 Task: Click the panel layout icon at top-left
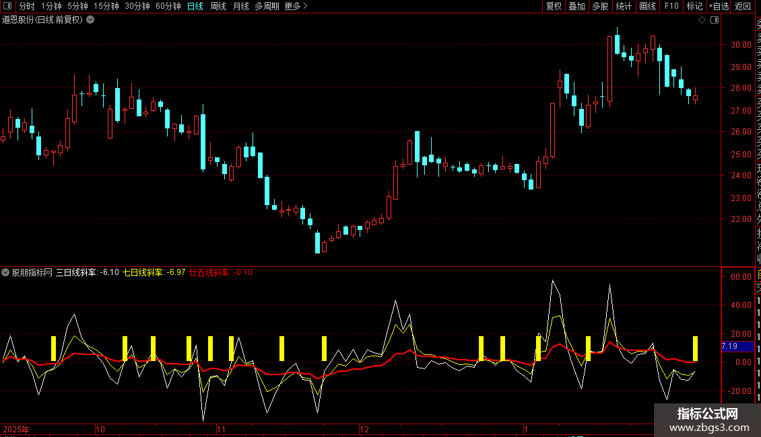point(7,6)
